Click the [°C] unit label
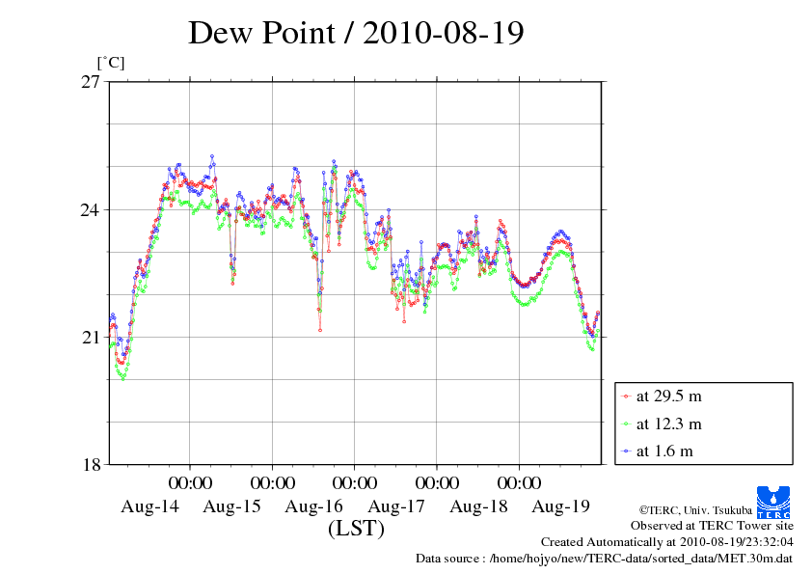The image size is (812, 574). click(x=111, y=64)
